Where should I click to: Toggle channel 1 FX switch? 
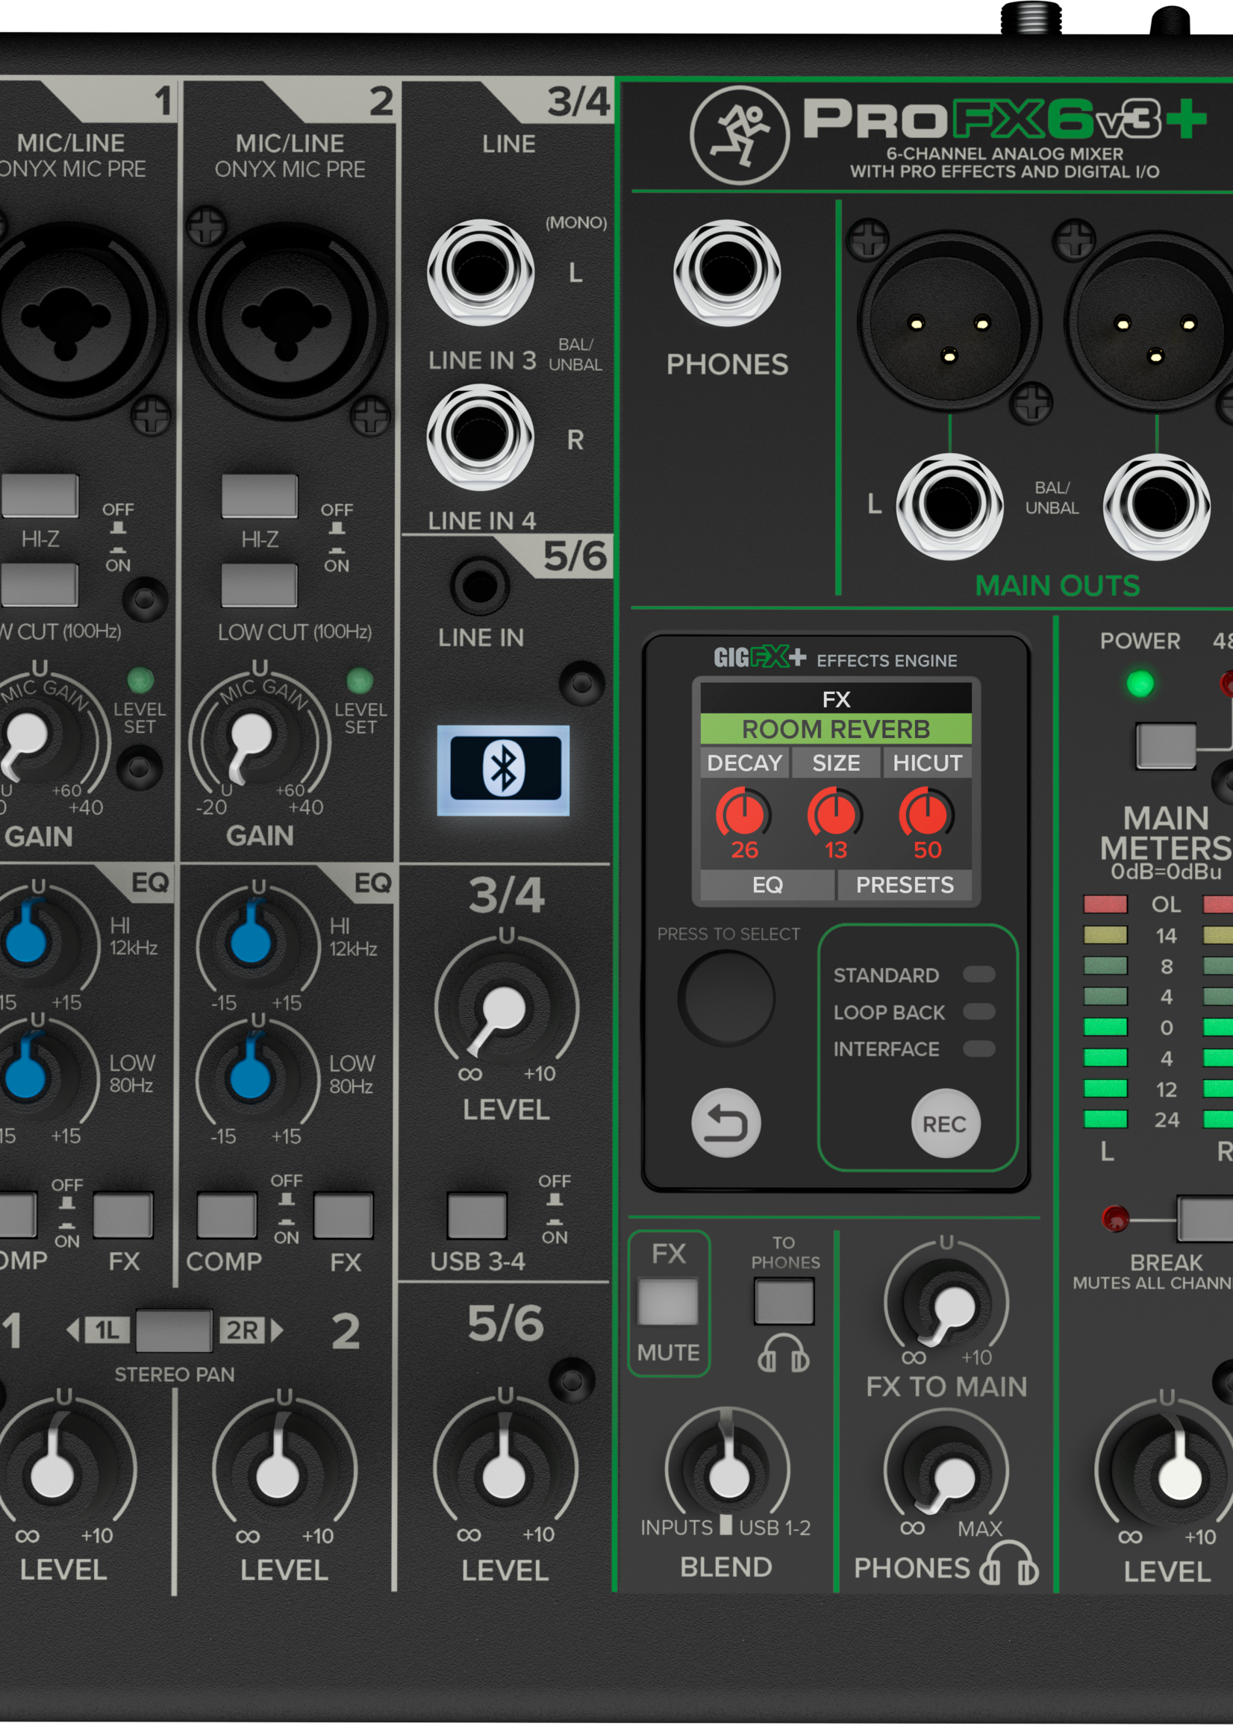122,1215
